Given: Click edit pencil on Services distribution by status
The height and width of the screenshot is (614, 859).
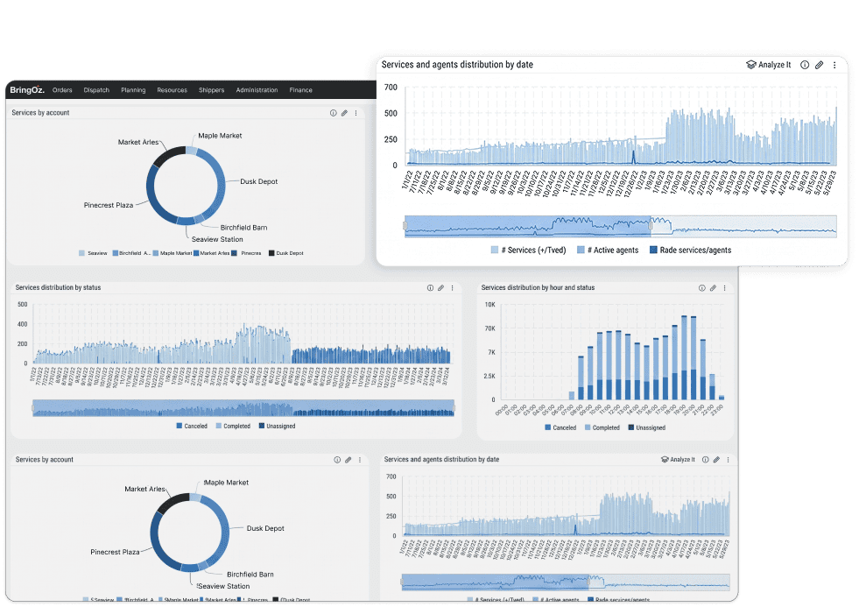Looking at the screenshot, I should click(x=441, y=288).
